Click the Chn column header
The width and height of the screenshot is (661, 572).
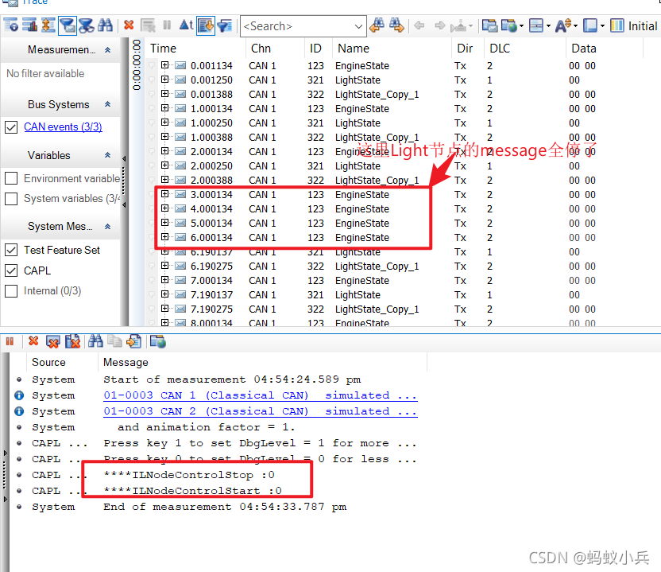coord(275,48)
